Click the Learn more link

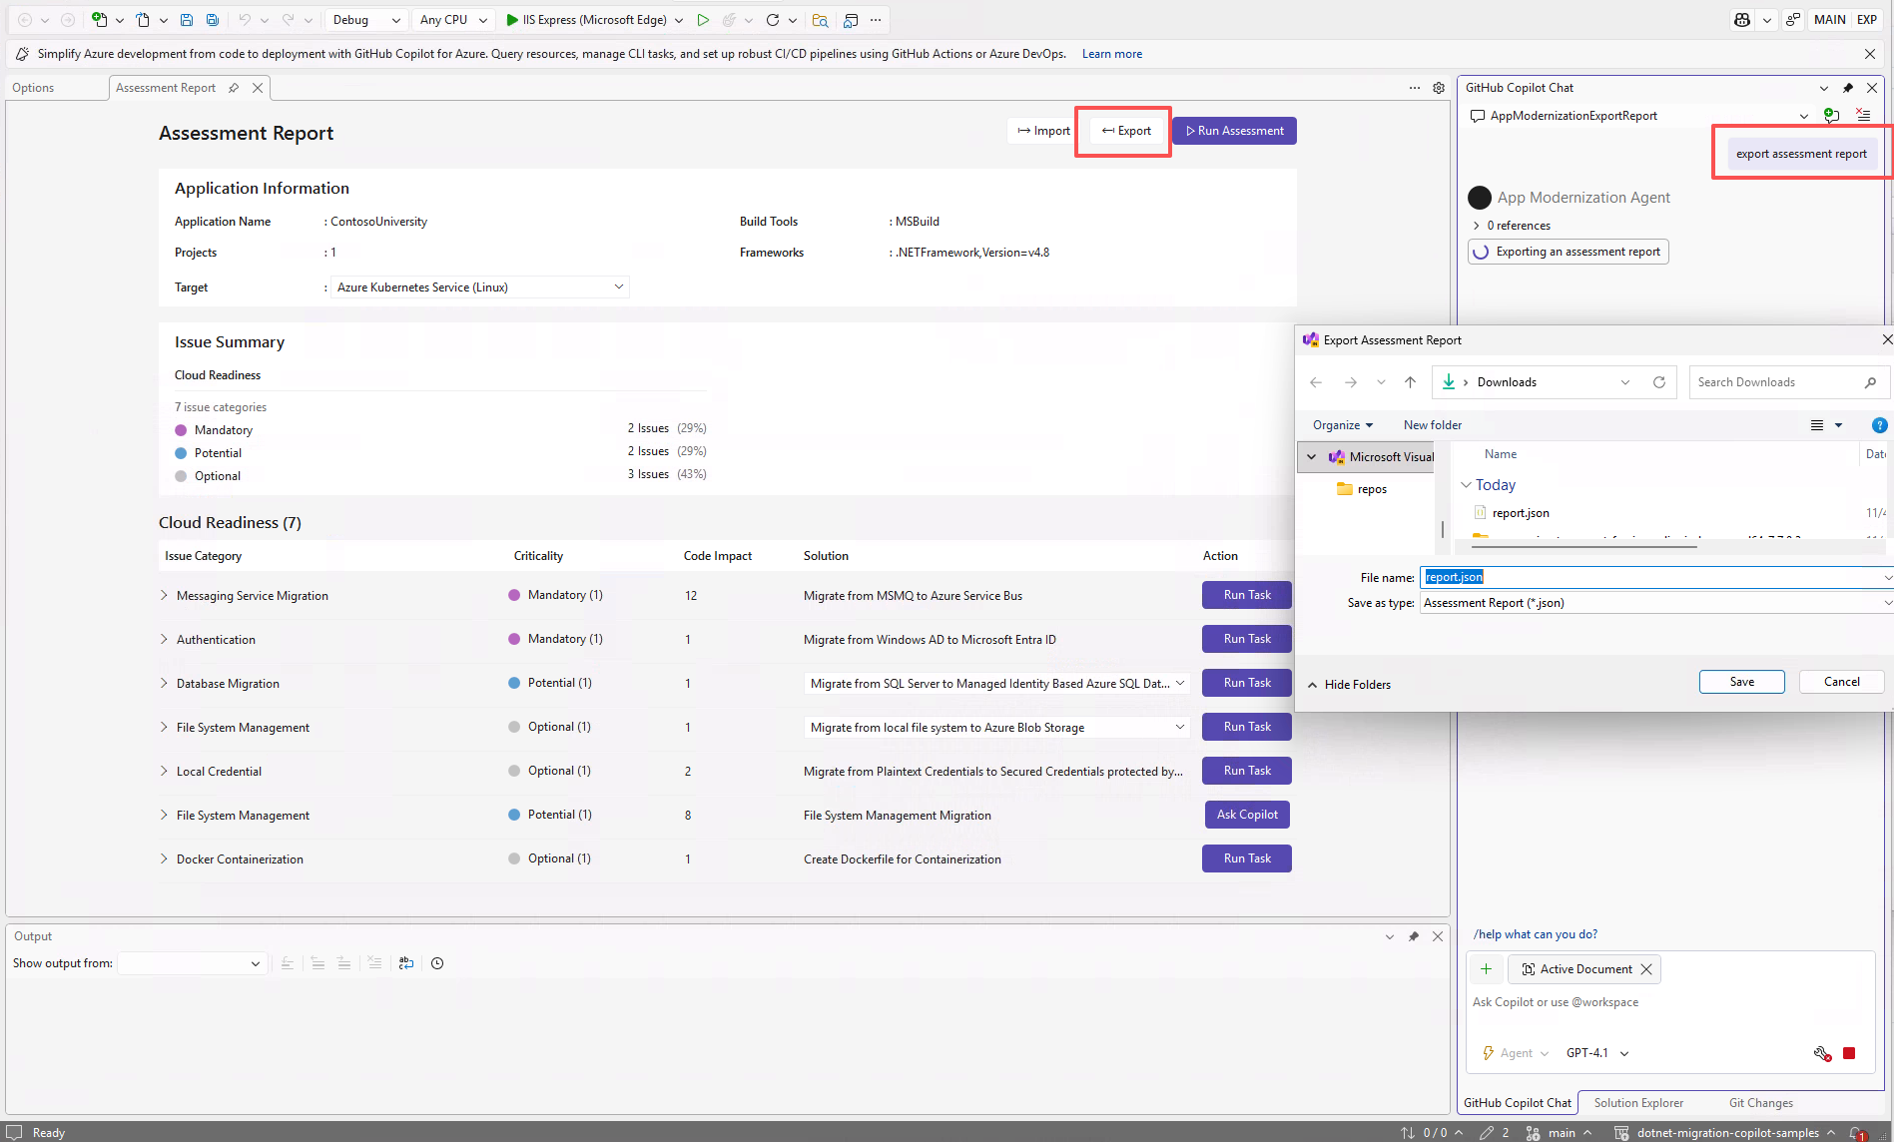pos(1112,54)
